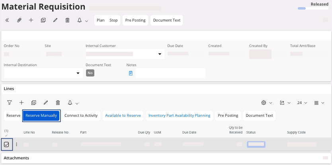332x165 pixels.
Task: Click into the Notes text field
Action: (170, 73)
